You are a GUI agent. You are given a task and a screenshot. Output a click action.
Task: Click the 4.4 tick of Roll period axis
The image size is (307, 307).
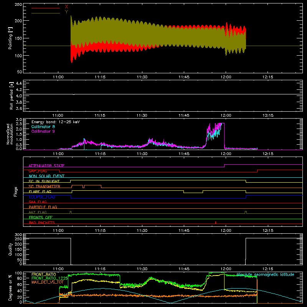[19, 83]
